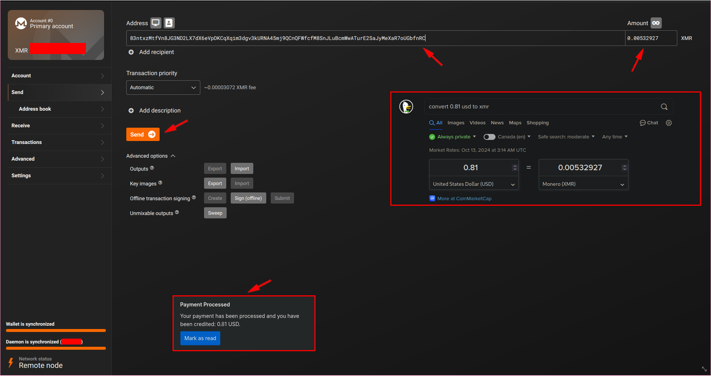Viewport: 711px width, 376px height.
Task: Open DuckDuckGo Chat
Action: [649, 123]
